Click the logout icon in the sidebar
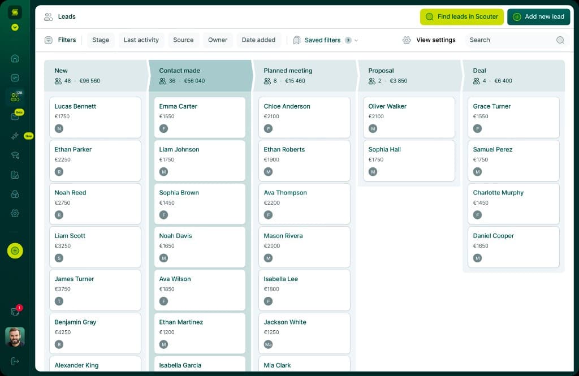 tap(15, 361)
